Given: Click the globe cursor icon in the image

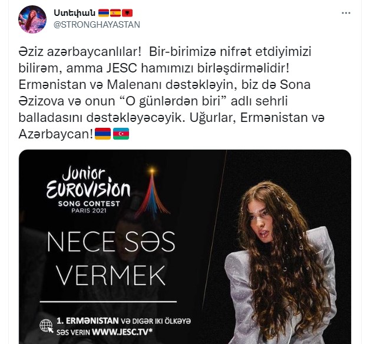Looking at the screenshot, I should pos(47,326).
